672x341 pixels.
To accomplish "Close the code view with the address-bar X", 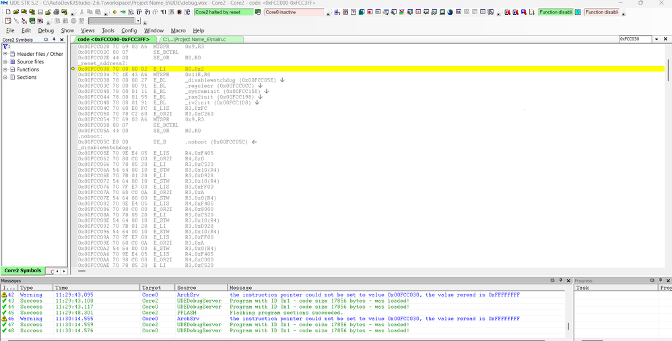I will pyautogui.click(x=666, y=39).
